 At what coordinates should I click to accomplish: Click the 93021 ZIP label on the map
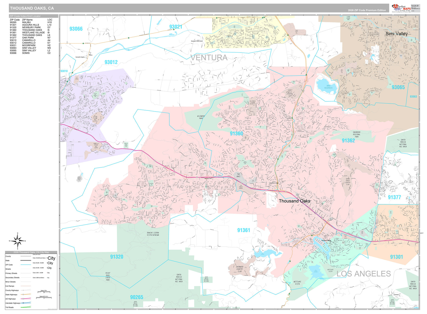point(176,27)
